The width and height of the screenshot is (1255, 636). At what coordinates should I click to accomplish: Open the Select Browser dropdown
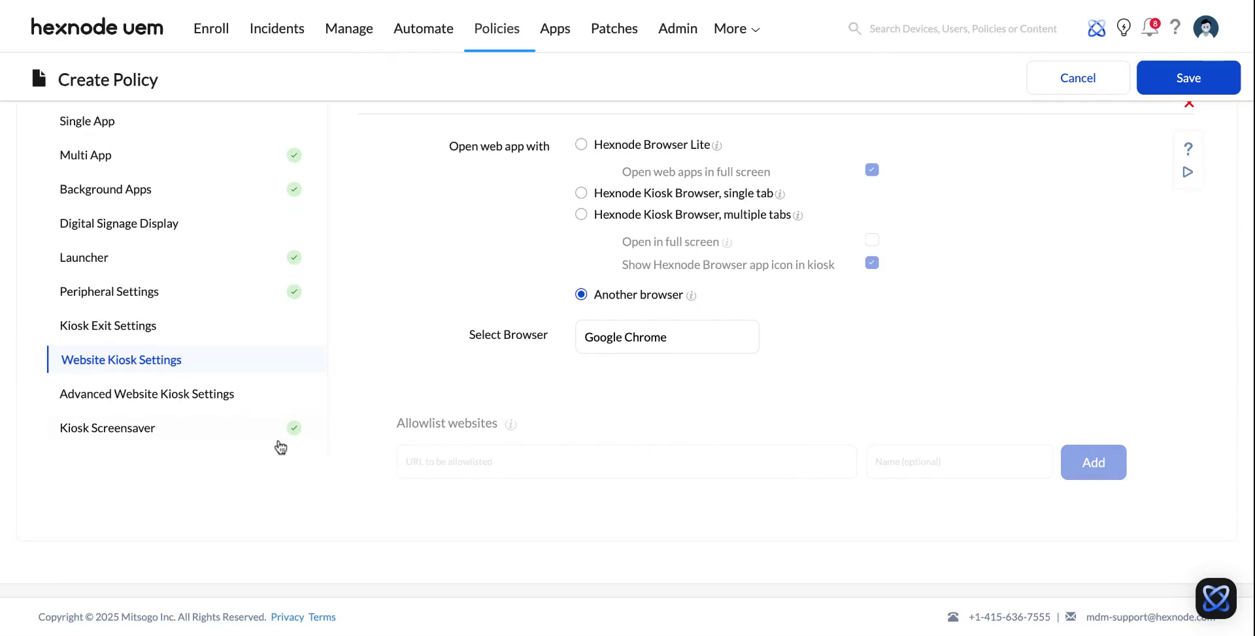[667, 337]
